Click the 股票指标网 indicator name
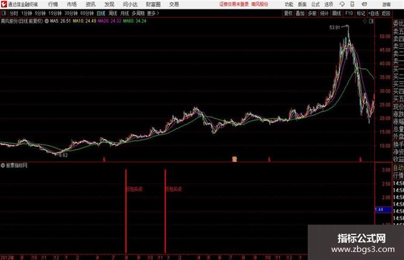404x260 pixels. click(17, 166)
